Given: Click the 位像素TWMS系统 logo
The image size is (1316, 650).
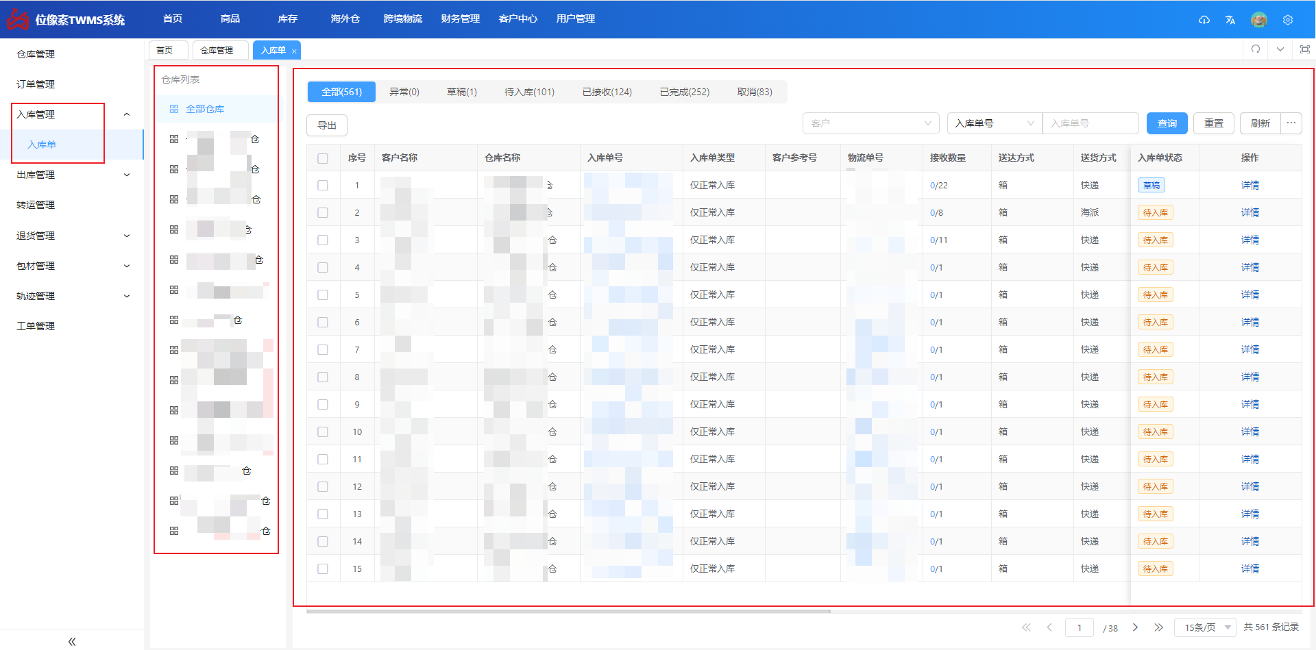Looking at the screenshot, I should click(x=66, y=20).
